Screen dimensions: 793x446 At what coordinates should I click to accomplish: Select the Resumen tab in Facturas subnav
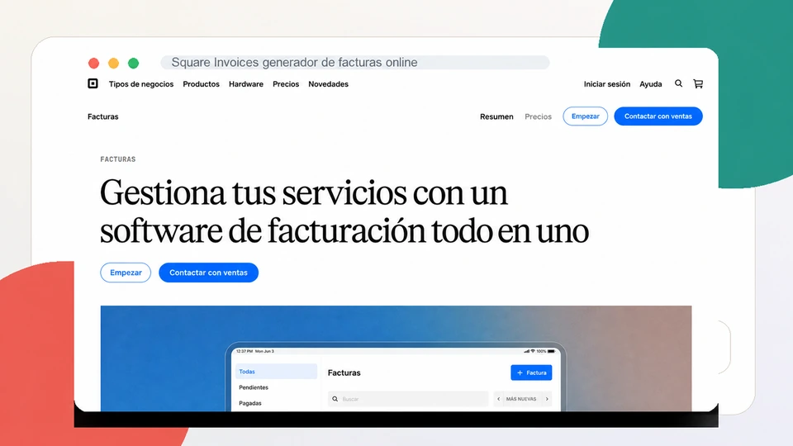pyautogui.click(x=496, y=116)
